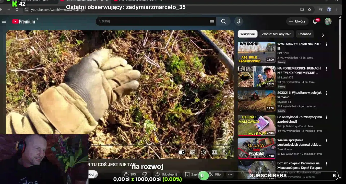The width and height of the screenshot is (346, 184).
Task: Open title NA PONIEMIECKICH RUINACH NIE TYLKO
Action: click(x=299, y=71)
